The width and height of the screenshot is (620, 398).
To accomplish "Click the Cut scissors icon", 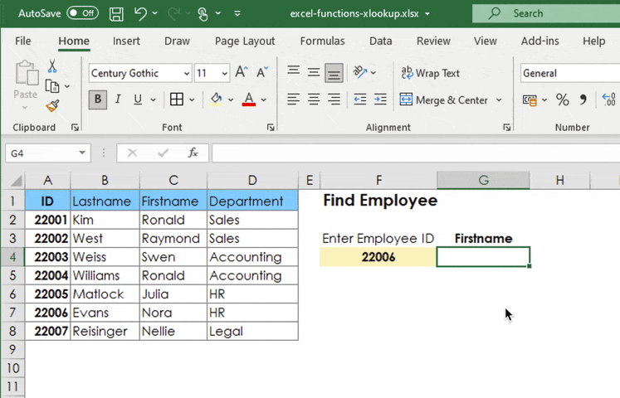I will [52, 67].
